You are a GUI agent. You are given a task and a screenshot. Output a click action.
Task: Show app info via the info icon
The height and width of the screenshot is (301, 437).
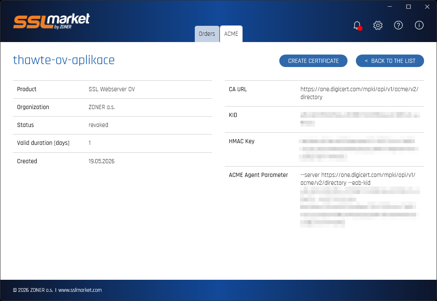pos(419,25)
